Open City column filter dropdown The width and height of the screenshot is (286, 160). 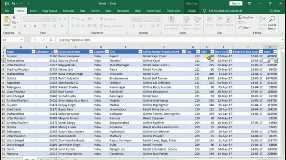140,52
